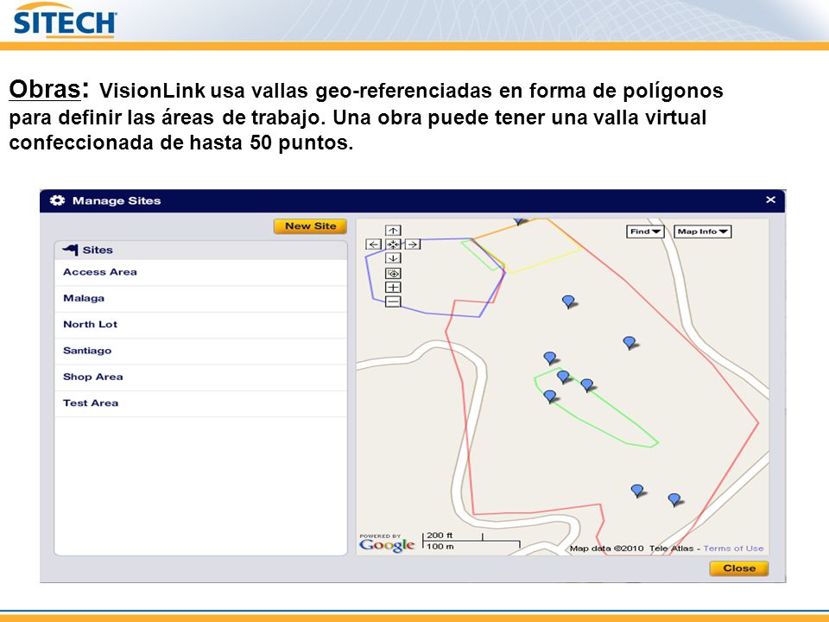Screen dimensions: 829x622
Task: Open the Find dropdown
Action: pos(645,232)
